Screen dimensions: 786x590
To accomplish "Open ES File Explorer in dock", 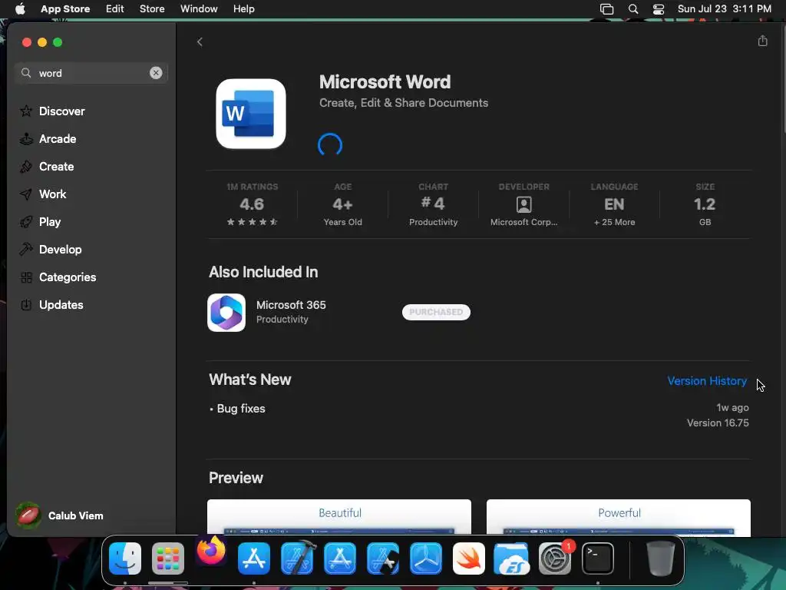I will (x=512, y=559).
